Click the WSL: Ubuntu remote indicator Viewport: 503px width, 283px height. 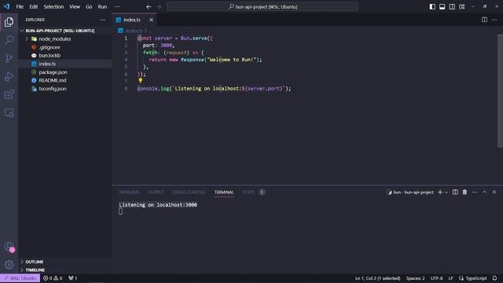pos(20,278)
